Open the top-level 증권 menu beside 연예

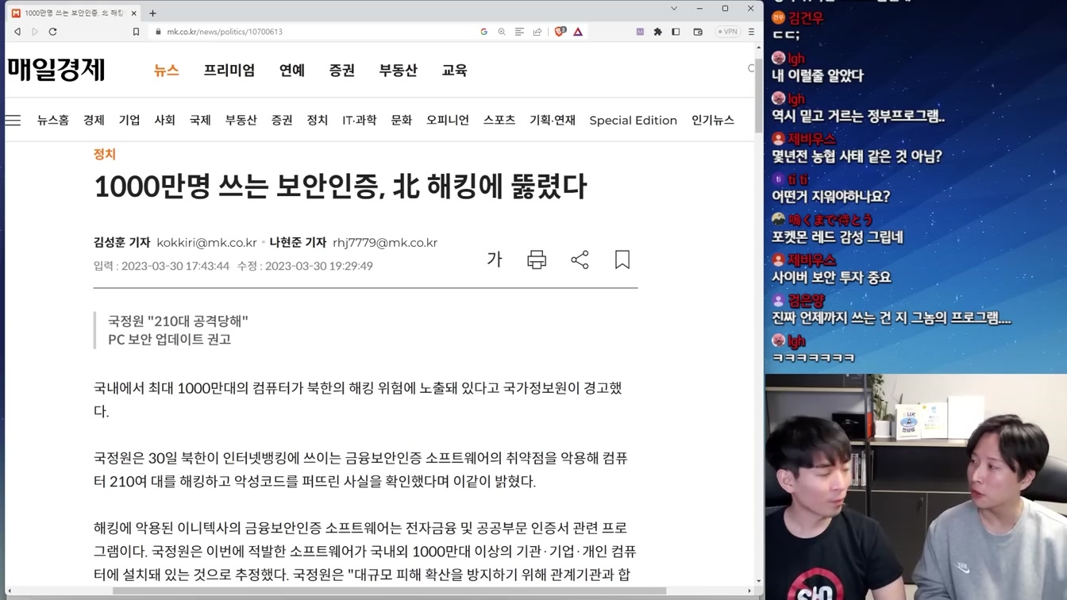[342, 70]
